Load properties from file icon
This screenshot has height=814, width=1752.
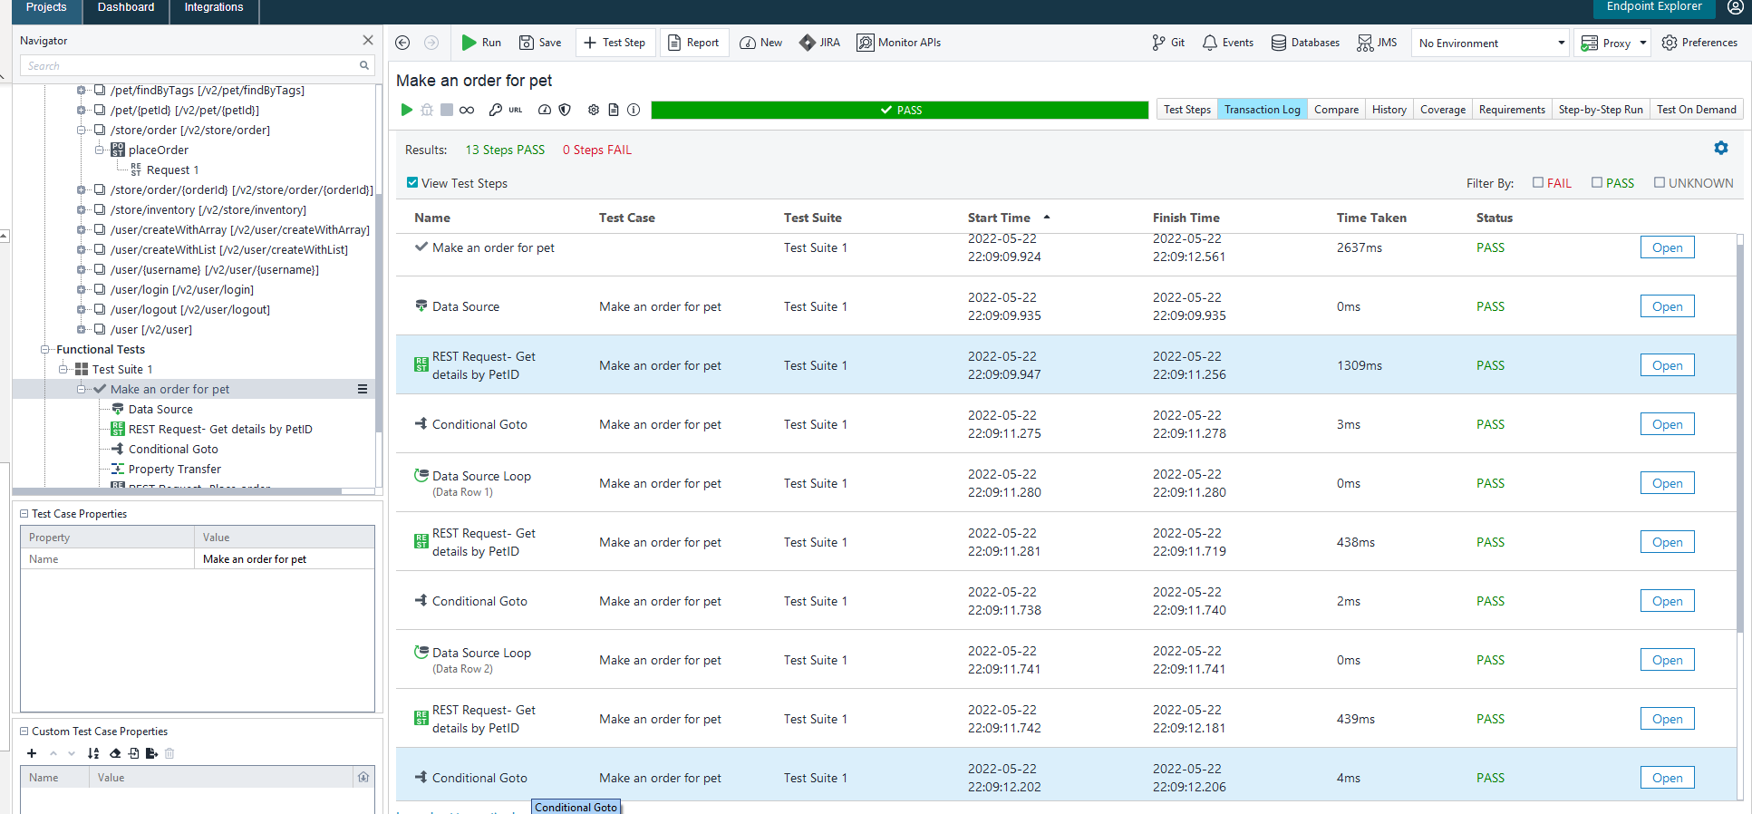(x=133, y=753)
